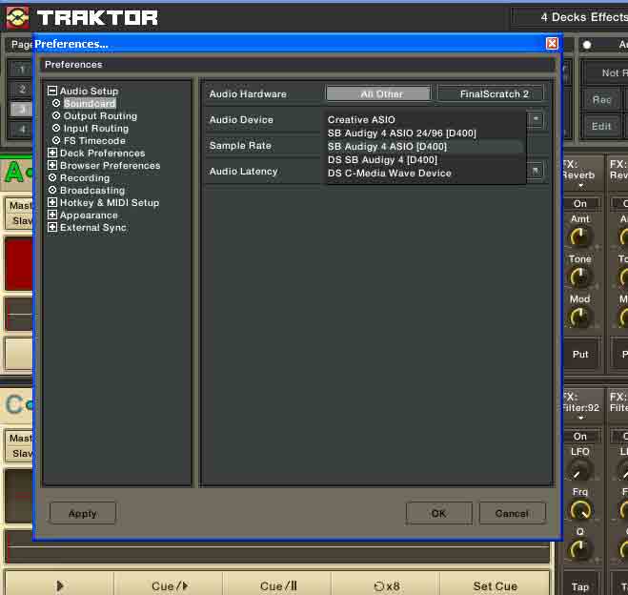The height and width of the screenshot is (595, 628).
Task: Click the Apply button
Action: point(83,513)
